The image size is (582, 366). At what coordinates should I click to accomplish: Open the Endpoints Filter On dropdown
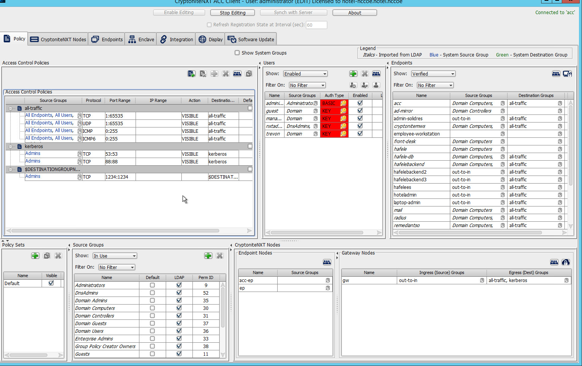(435, 85)
